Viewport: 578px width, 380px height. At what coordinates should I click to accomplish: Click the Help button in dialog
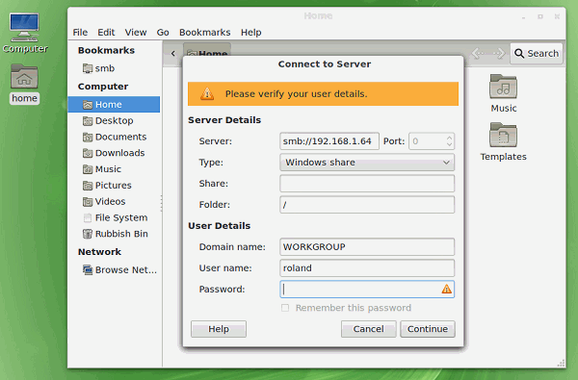[x=219, y=329]
